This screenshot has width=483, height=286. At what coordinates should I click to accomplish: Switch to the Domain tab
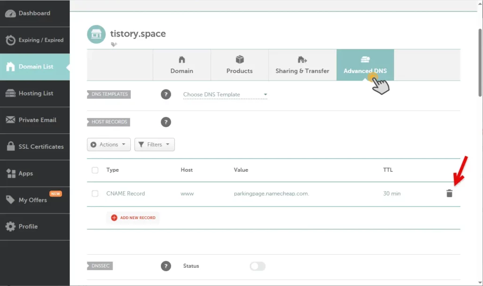(182, 65)
